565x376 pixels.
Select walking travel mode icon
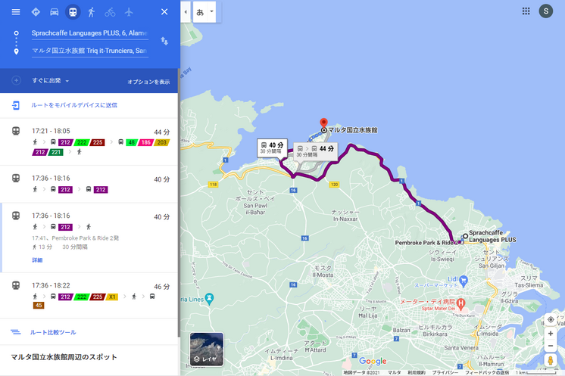tap(91, 12)
